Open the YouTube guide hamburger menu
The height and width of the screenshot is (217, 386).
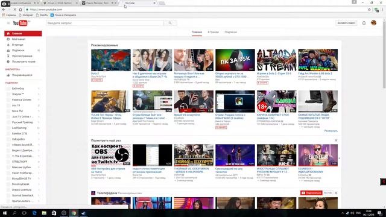pyautogui.click(x=8, y=23)
